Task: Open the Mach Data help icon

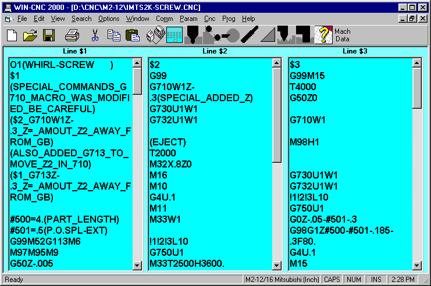Action: (323, 35)
